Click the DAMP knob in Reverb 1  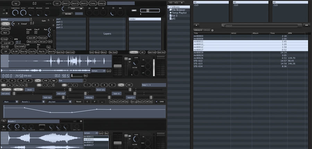click(24, 127)
